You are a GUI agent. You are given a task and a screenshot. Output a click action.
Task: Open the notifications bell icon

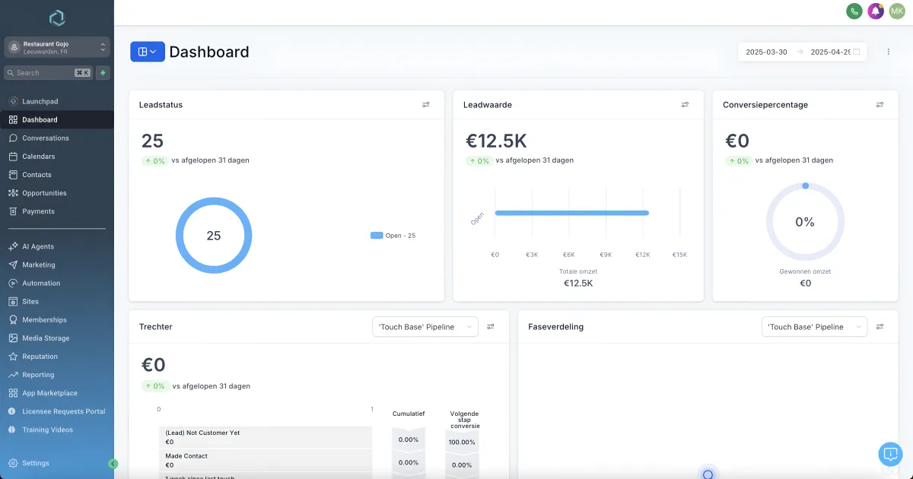tap(876, 11)
